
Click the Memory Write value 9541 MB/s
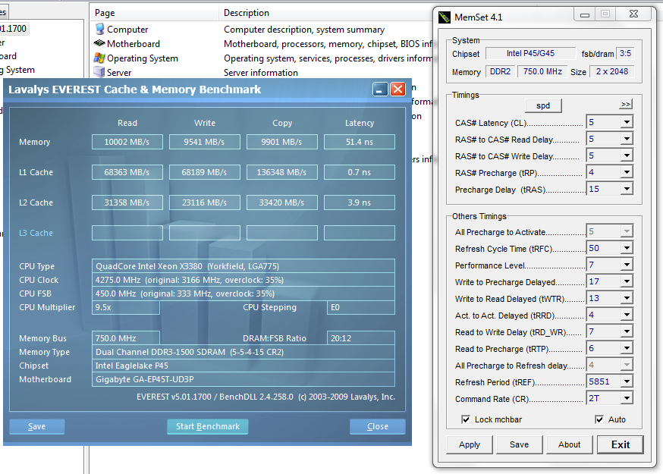coord(205,142)
